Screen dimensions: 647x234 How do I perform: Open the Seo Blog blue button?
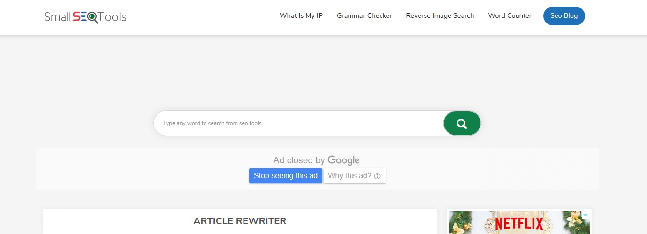click(564, 16)
